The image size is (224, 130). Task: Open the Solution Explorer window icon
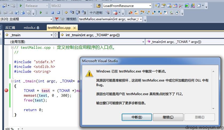click(x=157, y=6)
